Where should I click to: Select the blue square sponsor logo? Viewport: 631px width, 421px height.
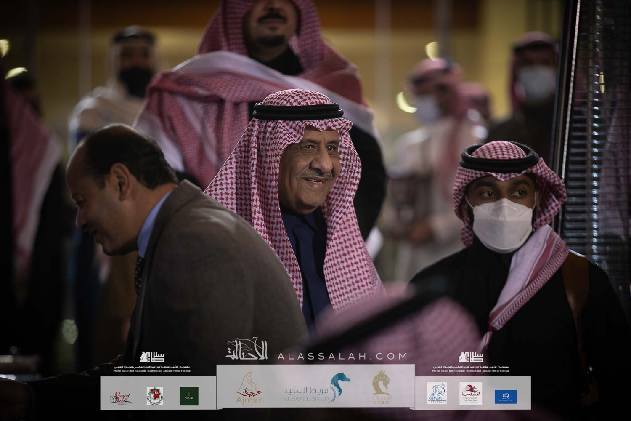tap(506, 396)
